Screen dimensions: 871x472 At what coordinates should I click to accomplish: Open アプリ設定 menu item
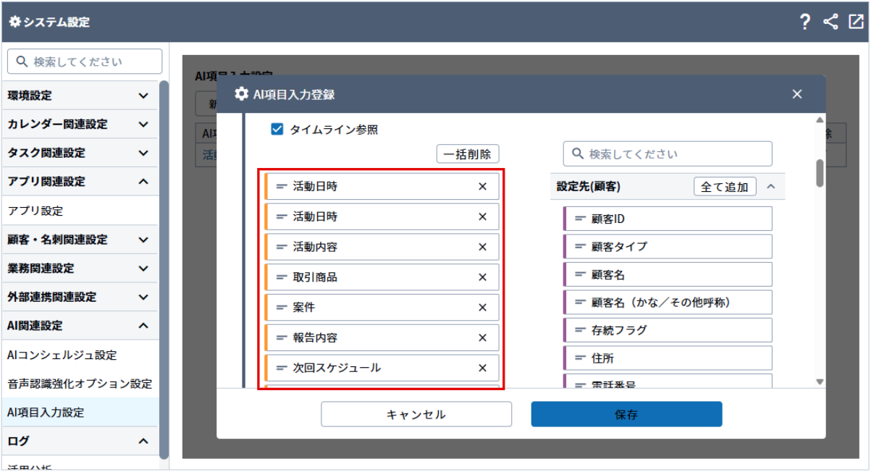79,211
